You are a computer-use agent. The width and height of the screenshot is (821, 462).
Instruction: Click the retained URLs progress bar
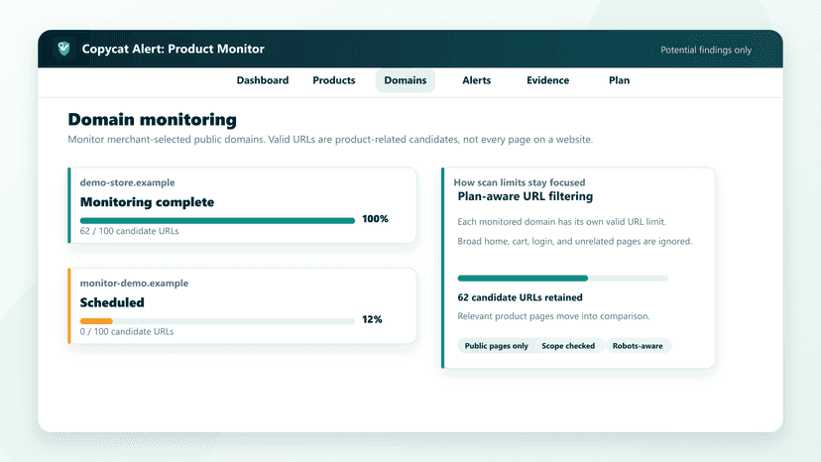click(563, 279)
